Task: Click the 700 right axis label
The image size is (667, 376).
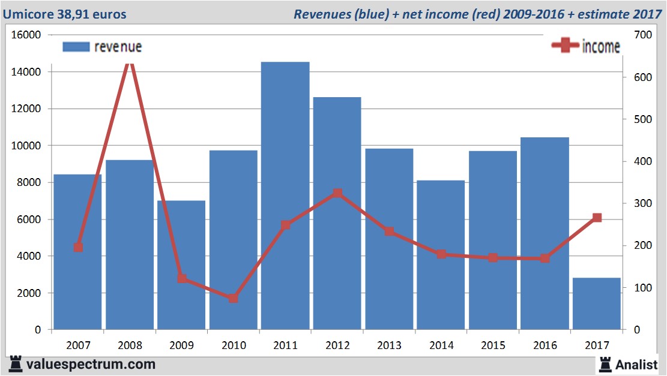Action: coord(643,35)
